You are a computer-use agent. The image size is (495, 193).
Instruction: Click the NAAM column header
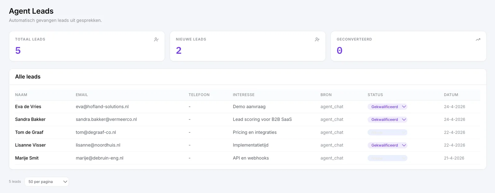[x=21, y=95]
